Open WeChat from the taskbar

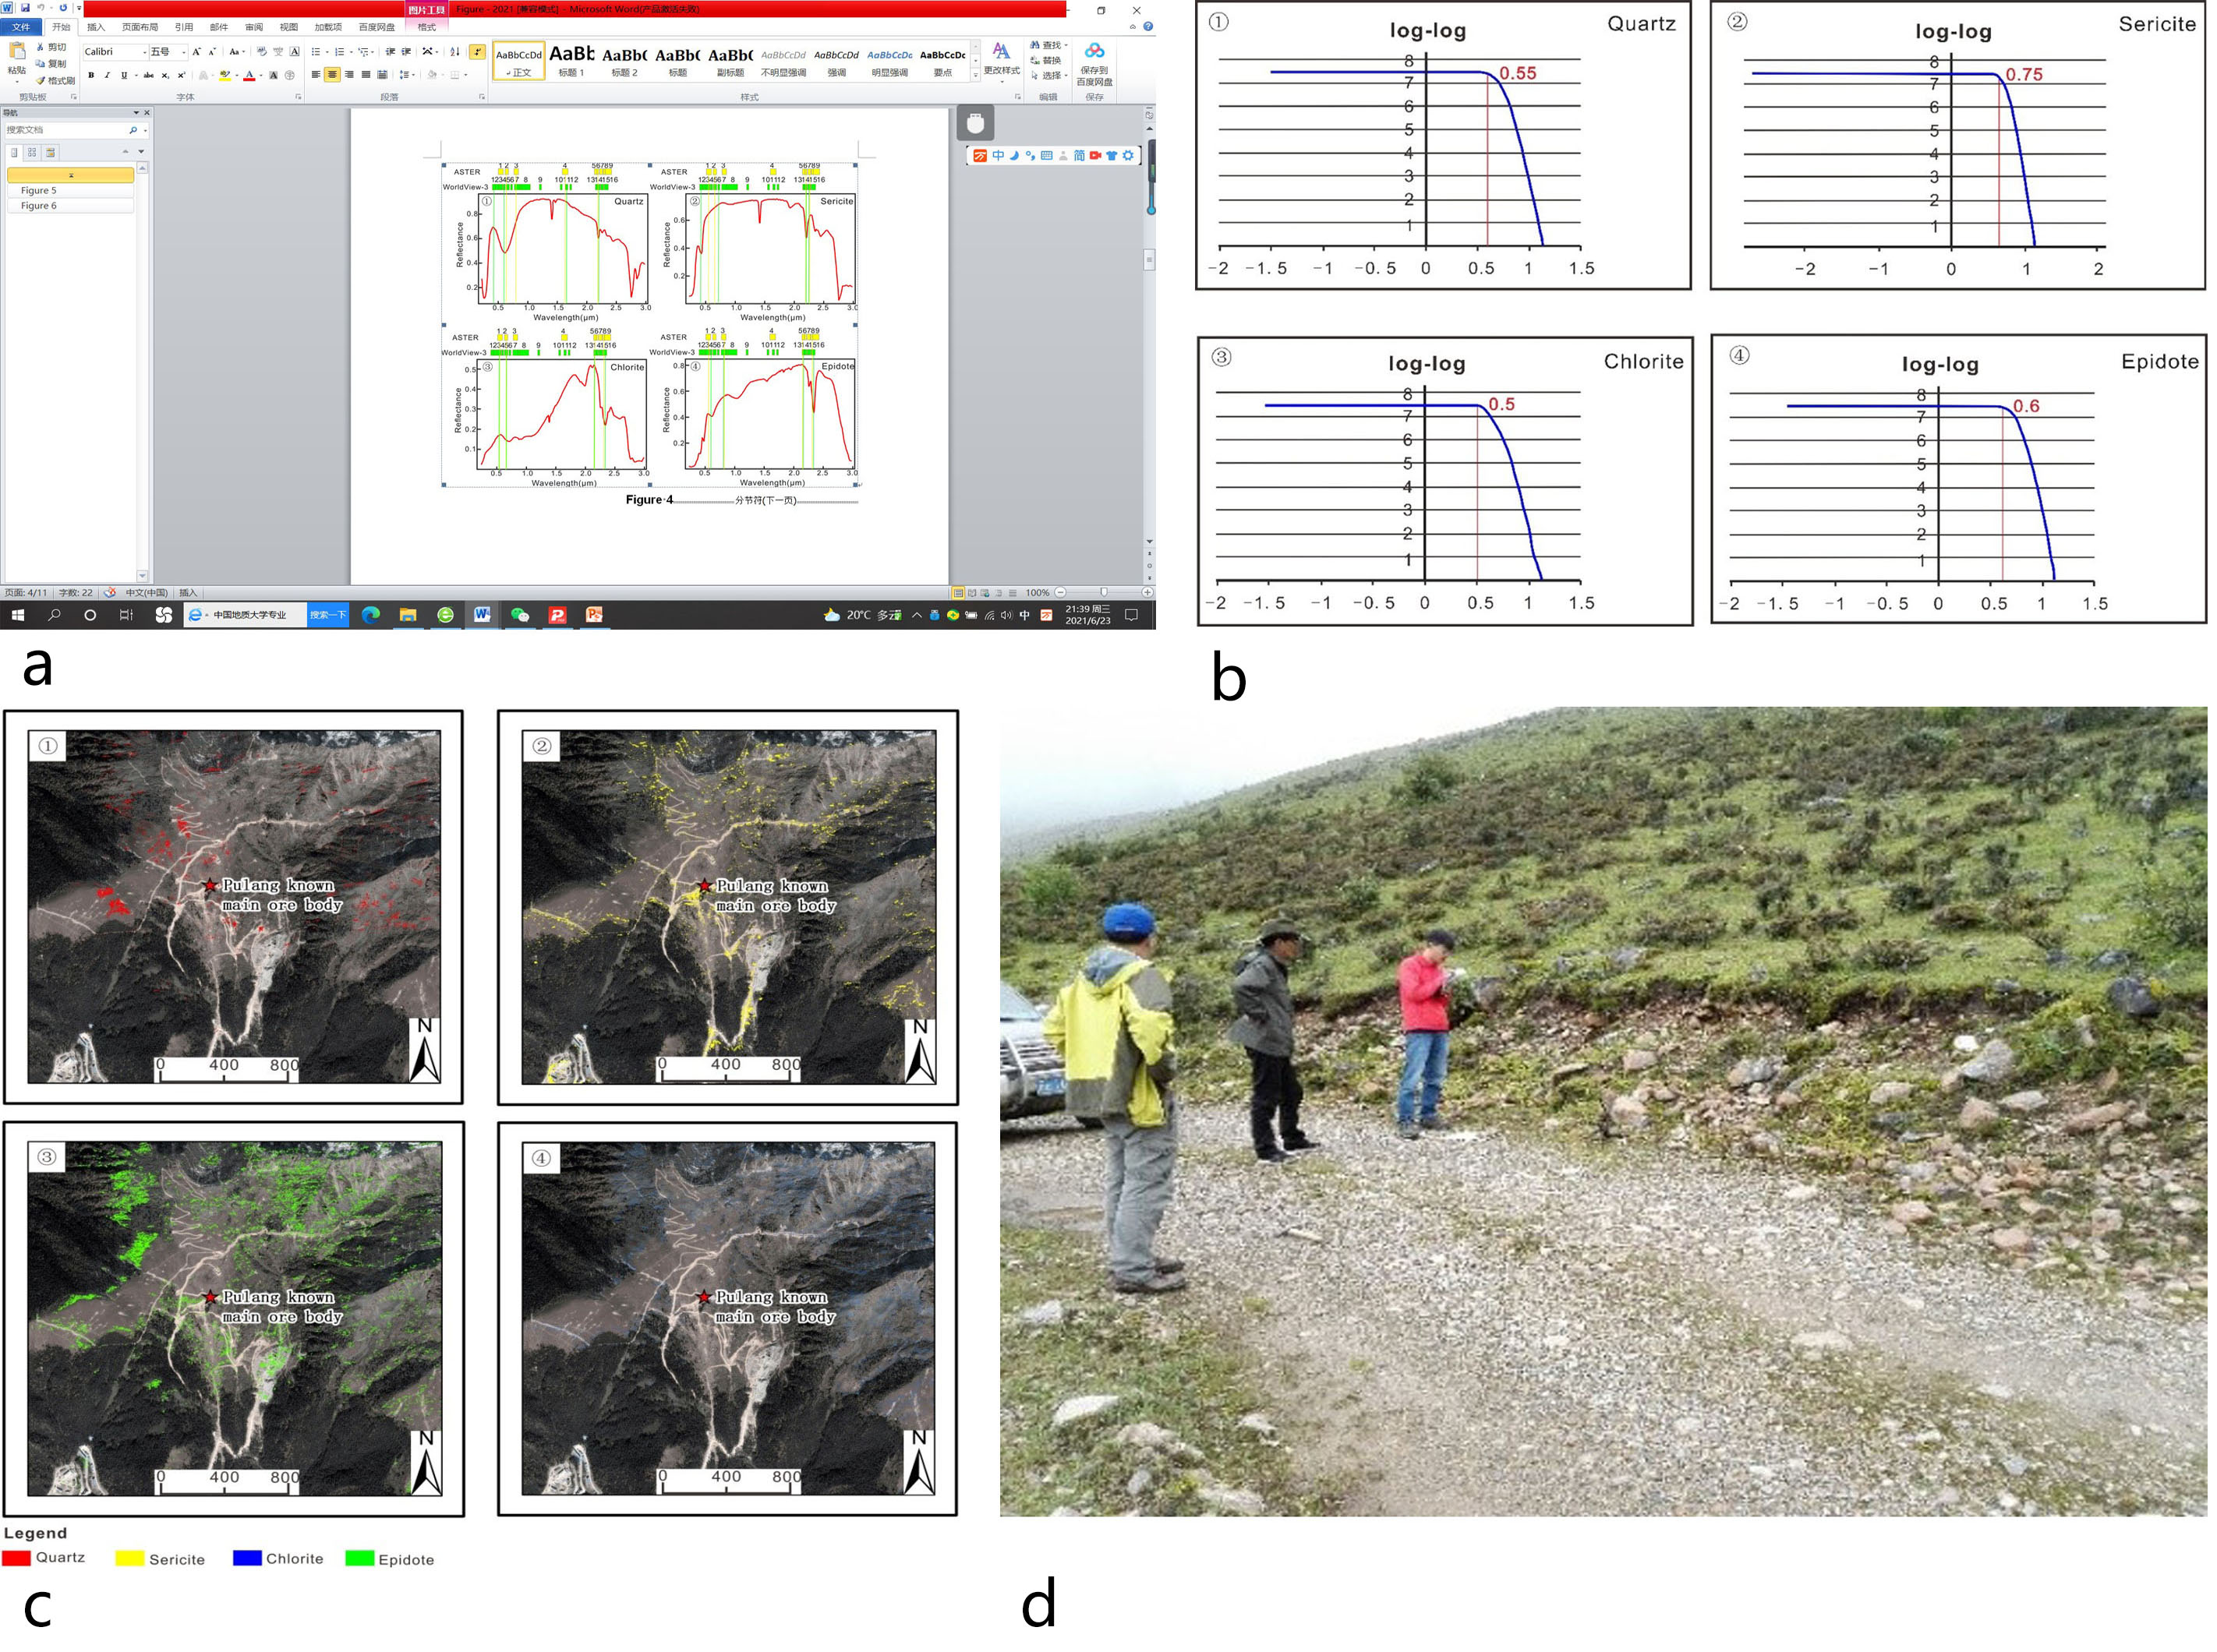pos(519,615)
